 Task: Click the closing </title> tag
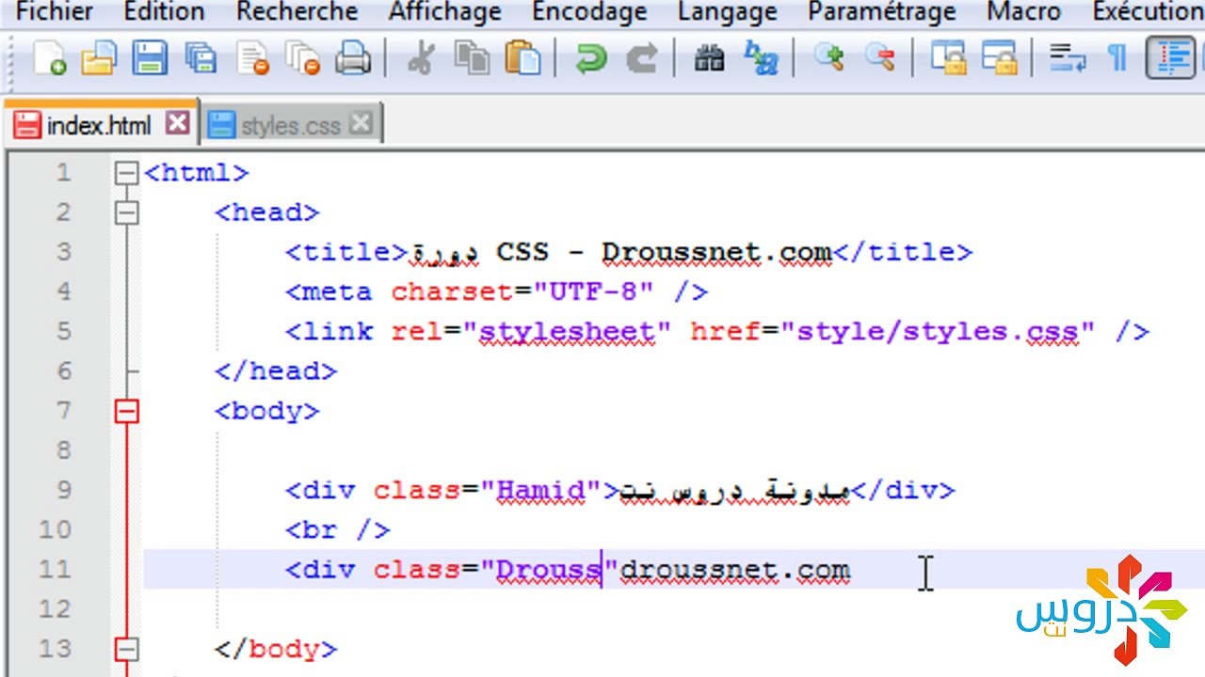pyautogui.click(x=903, y=252)
